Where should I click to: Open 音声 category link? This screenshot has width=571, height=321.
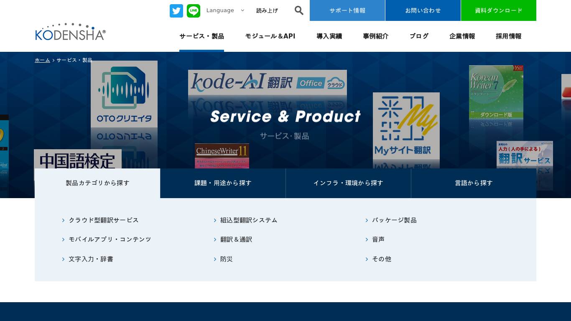pyautogui.click(x=378, y=239)
